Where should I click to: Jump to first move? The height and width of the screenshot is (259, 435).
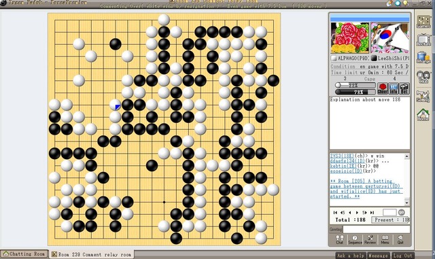point(335,212)
